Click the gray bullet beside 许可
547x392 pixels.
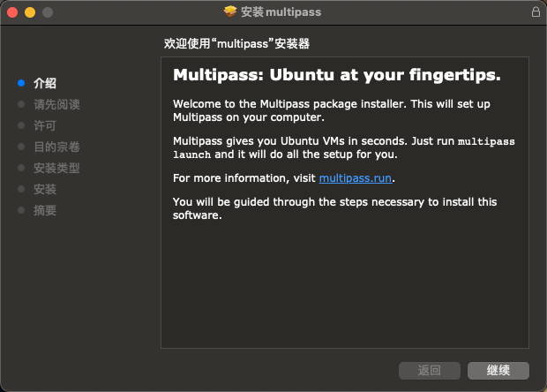[21, 125]
